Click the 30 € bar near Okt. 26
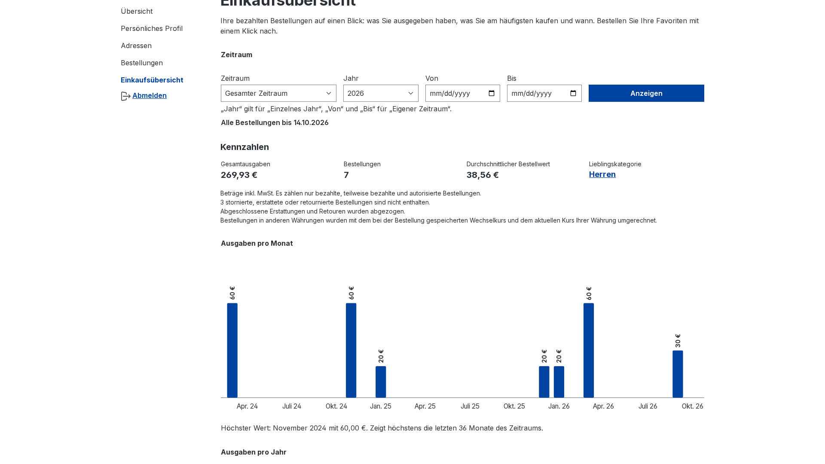This screenshot has width=825, height=464. pyautogui.click(x=678, y=374)
